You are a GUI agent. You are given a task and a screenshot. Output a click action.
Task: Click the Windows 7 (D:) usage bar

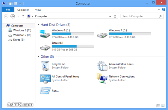[130, 34]
